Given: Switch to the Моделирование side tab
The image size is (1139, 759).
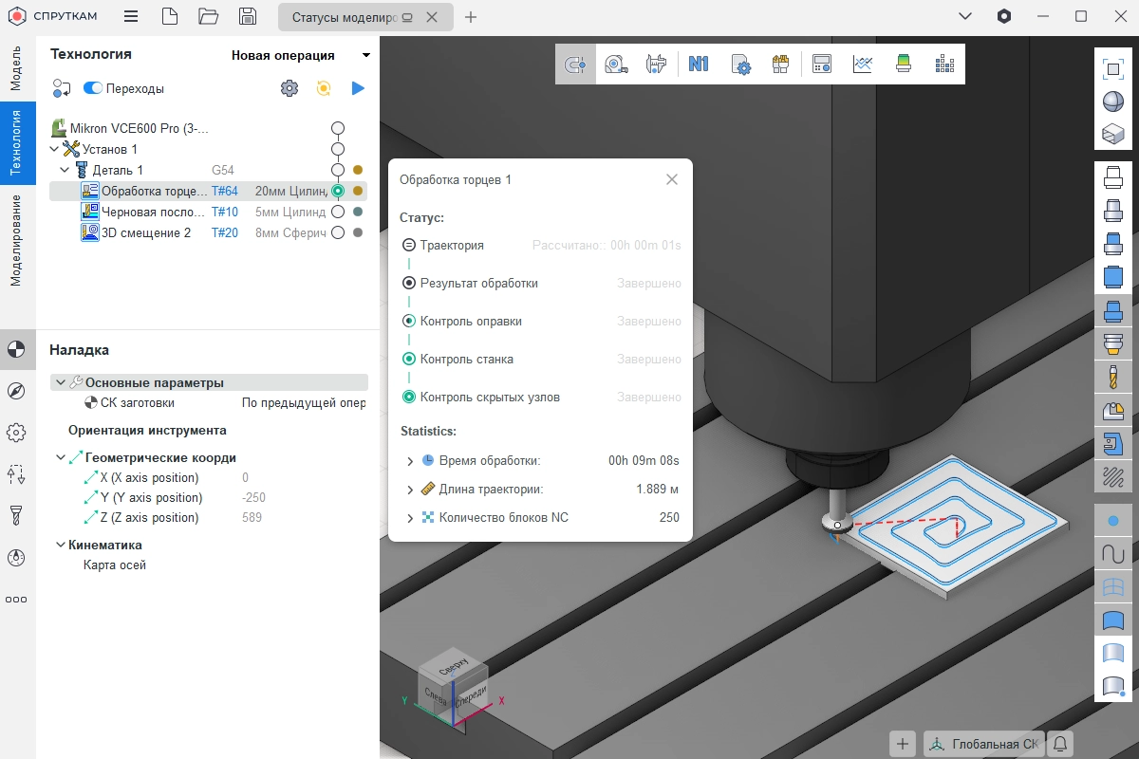Looking at the screenshot, I should point(16,241).
